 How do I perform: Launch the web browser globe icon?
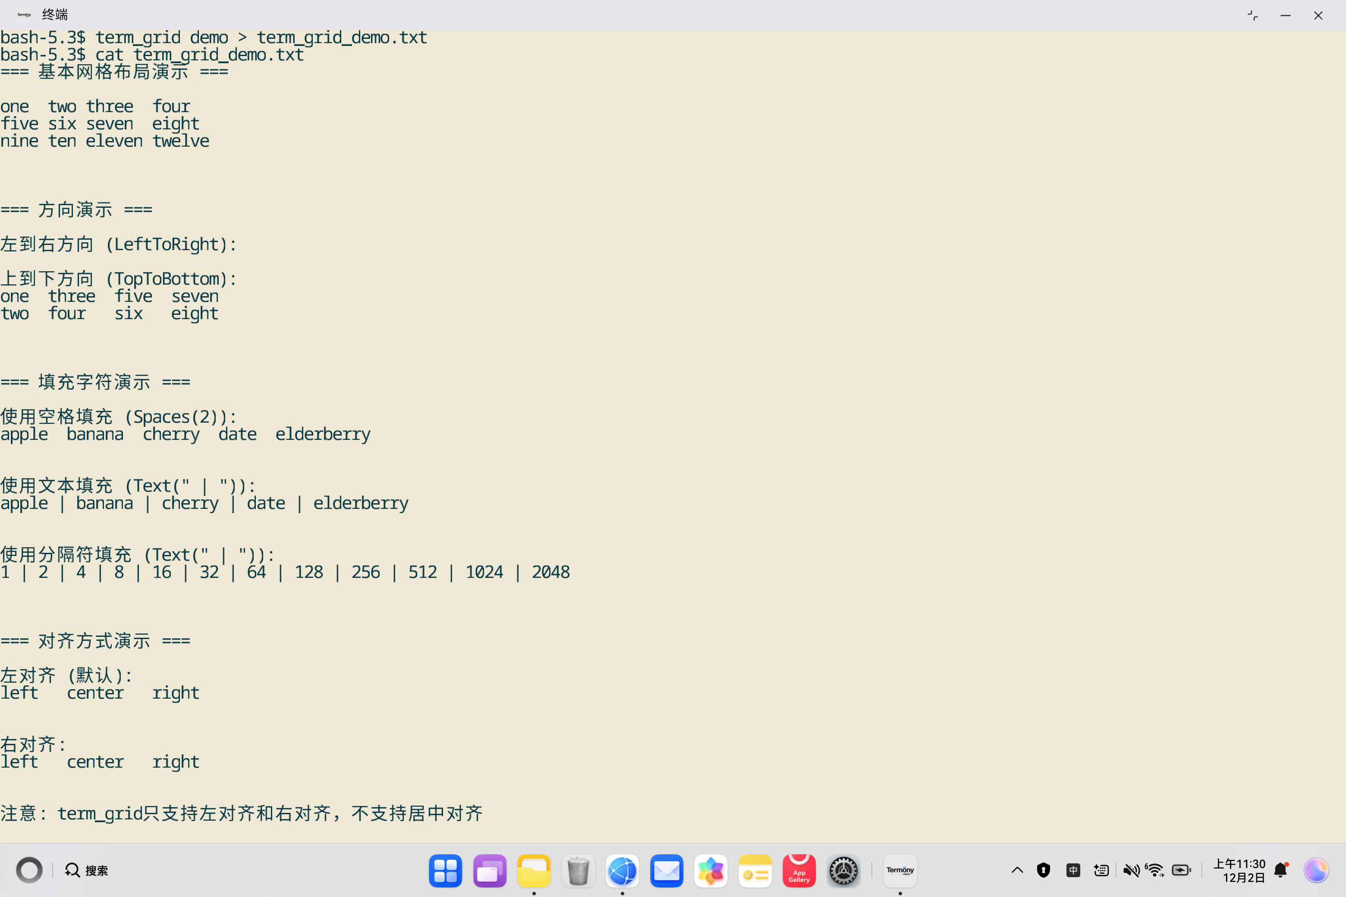622,871
